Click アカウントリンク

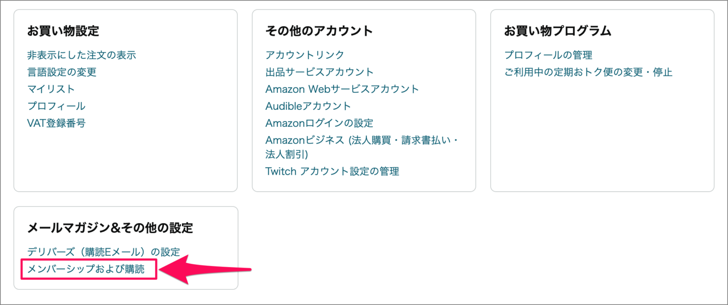[306, 54]
